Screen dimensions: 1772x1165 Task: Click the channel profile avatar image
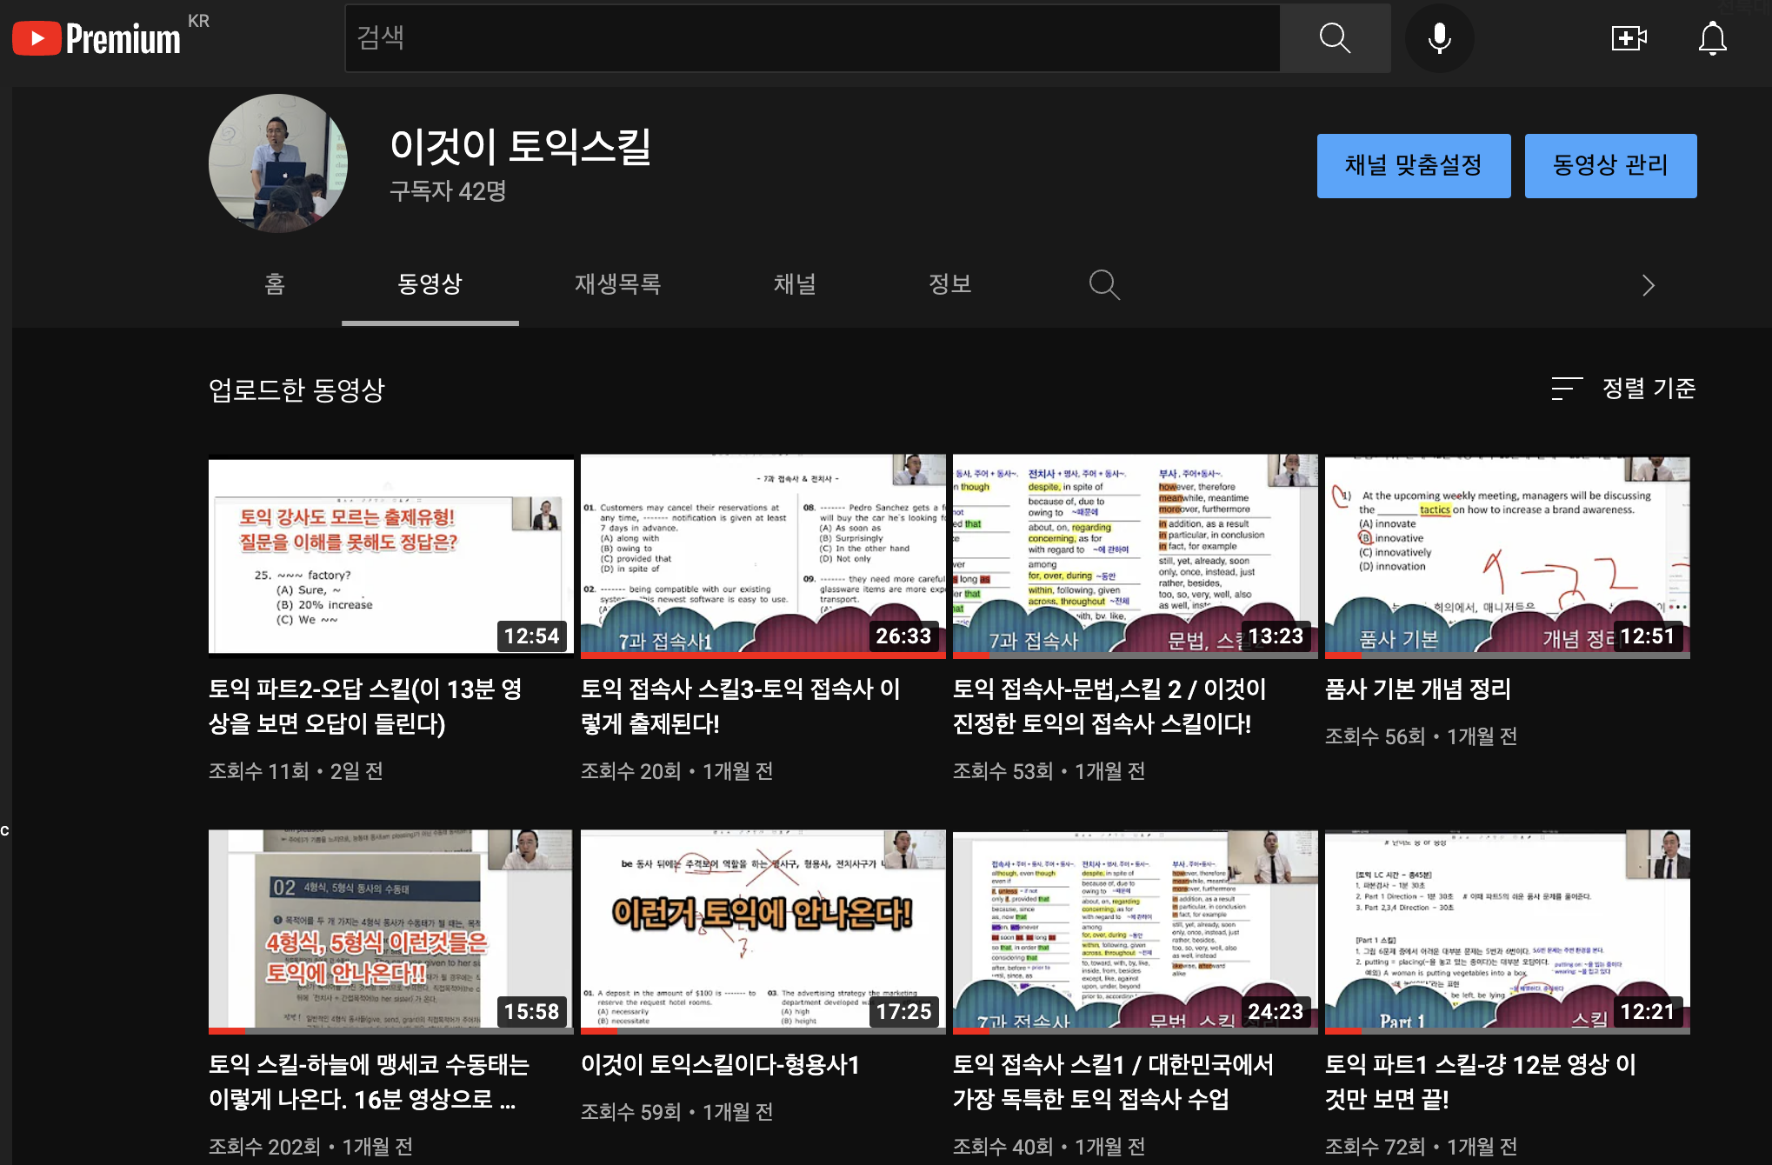[x=278, y=163]
